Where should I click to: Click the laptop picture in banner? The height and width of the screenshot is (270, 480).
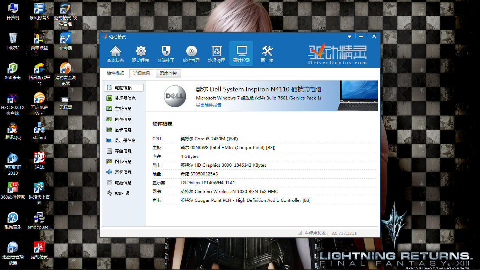357,96
